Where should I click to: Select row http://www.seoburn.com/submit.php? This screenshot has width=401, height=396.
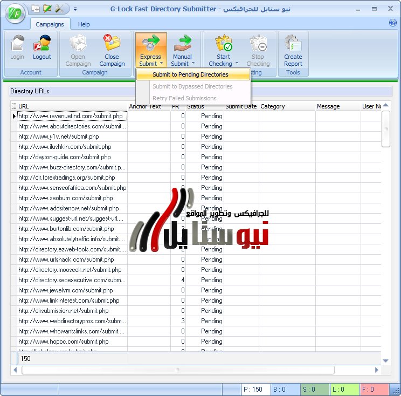coord(72,198)
